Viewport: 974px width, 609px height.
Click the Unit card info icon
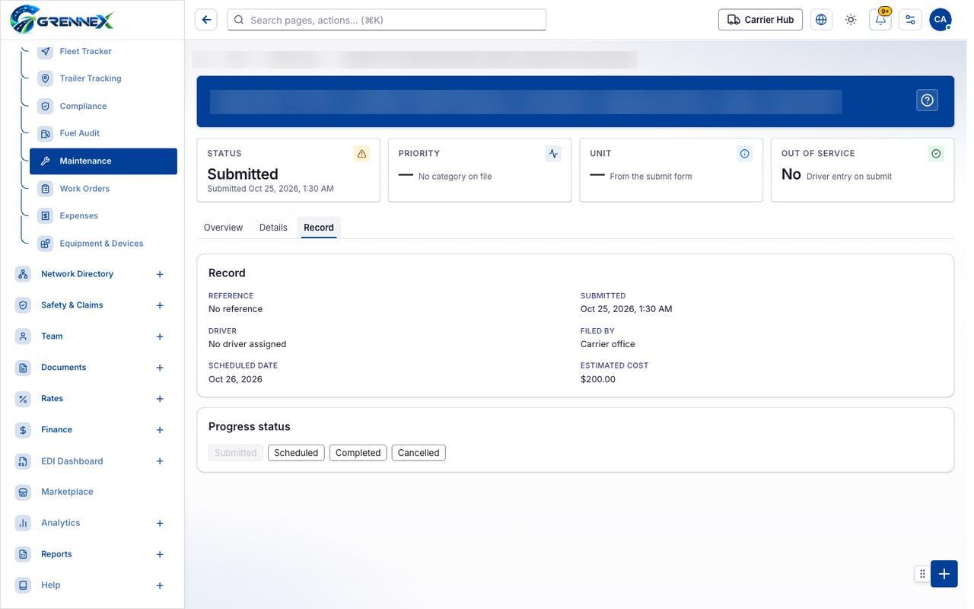click(x=744, y=154)
